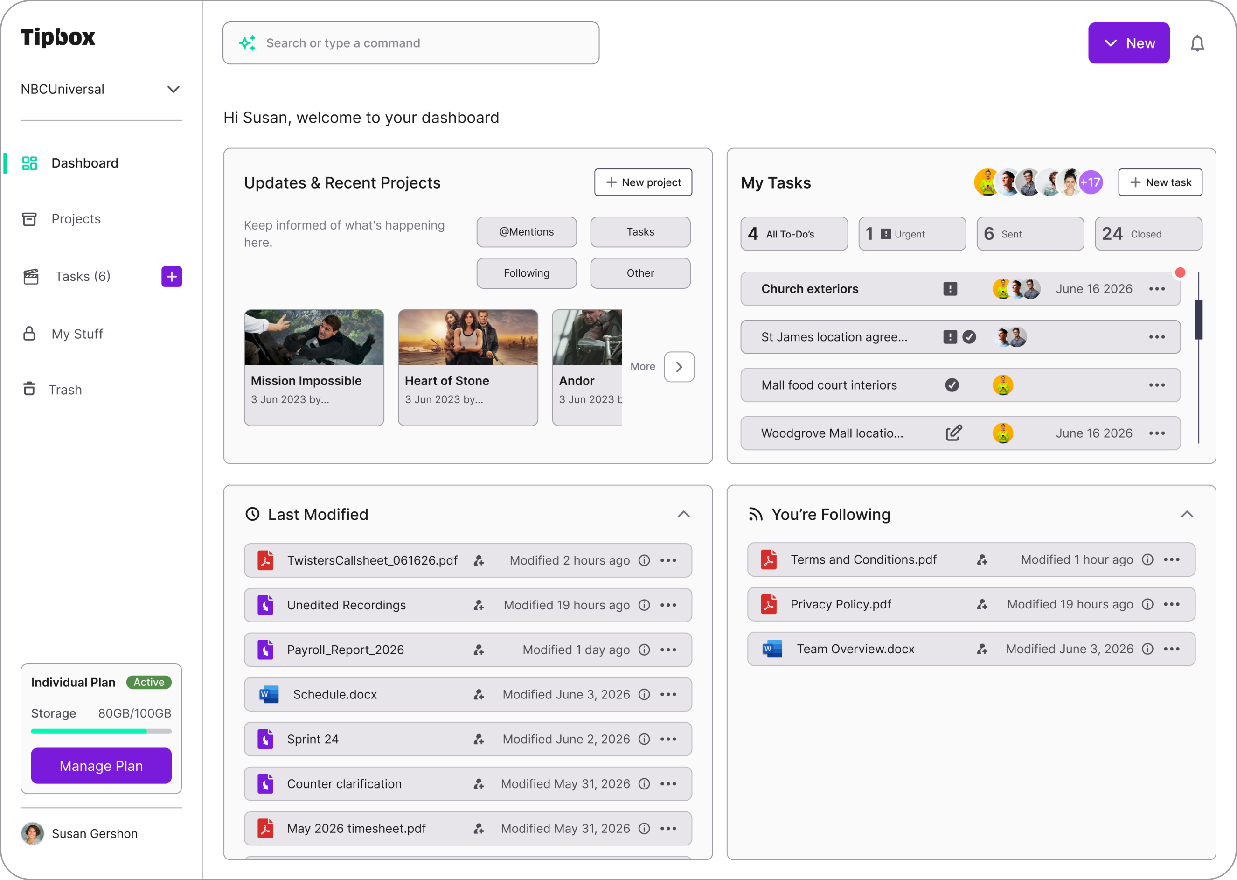Click the New project button
The image size is (1237, 880).
[643, 182]
